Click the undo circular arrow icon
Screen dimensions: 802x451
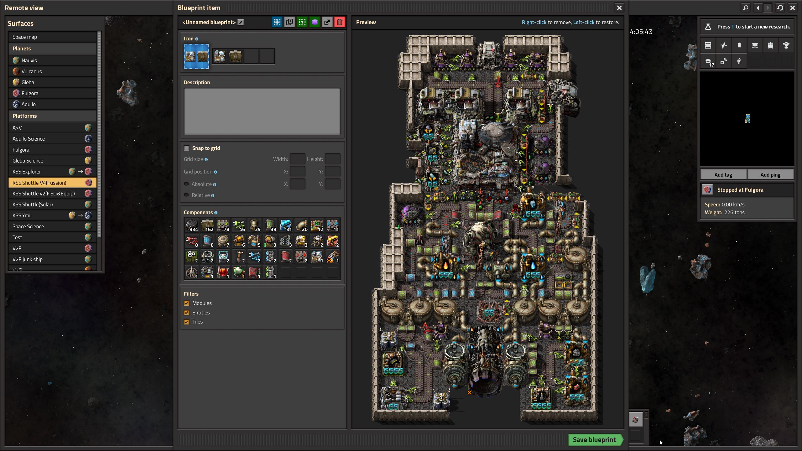[780, 8]
